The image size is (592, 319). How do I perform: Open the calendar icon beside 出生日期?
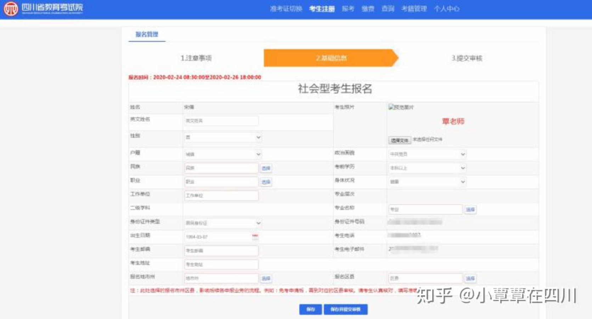pos(255,237)
